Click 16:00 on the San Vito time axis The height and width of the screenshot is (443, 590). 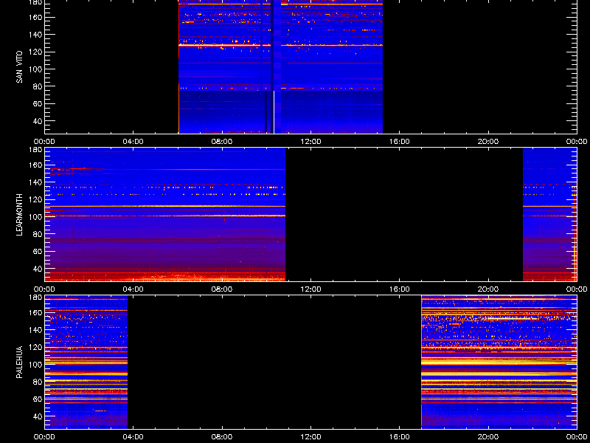(400, 142)
